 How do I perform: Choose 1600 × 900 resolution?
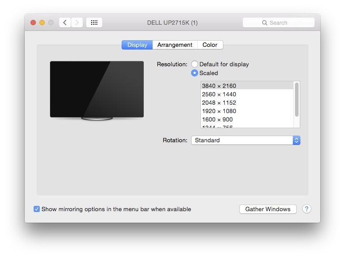coord(247,119)
